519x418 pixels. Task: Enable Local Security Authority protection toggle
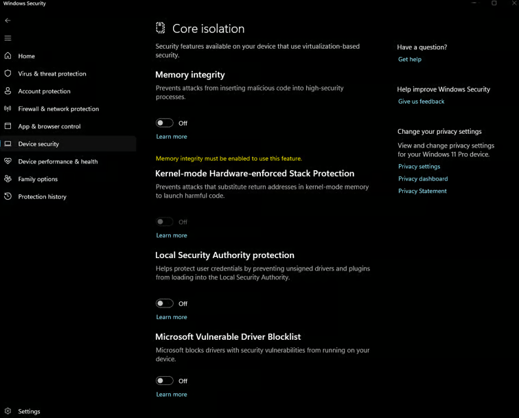coord(165,303)
